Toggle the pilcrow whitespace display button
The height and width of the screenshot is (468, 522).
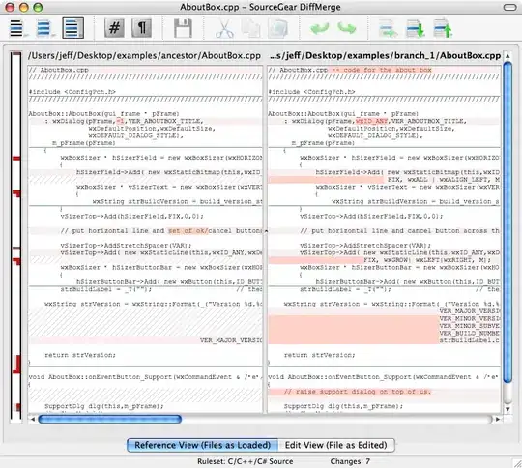tap(142, 28)
